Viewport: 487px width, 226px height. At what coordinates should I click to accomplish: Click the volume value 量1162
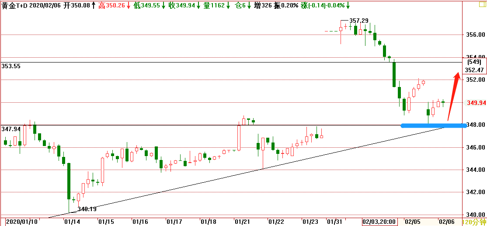click(214, 5)
